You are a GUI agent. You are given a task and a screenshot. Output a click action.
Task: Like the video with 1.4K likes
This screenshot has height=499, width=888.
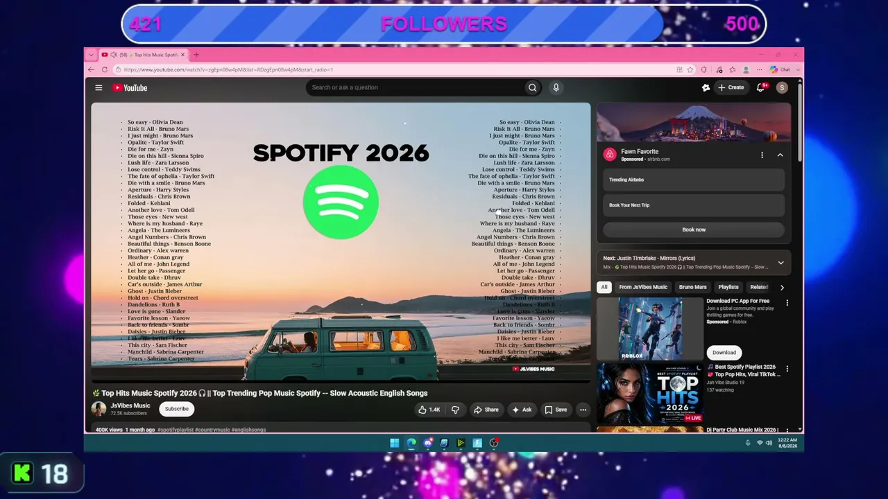click(429, 410)
